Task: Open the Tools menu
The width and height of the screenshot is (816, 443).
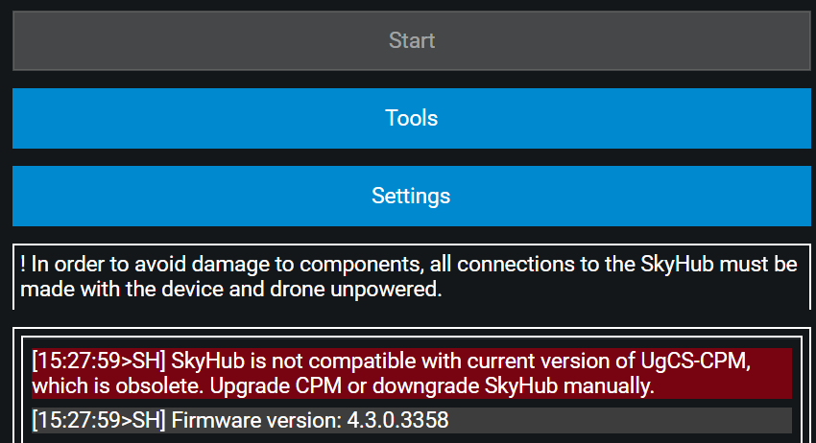Action: (412, 118)
